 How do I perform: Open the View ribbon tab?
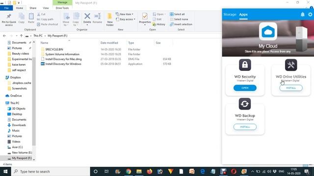point(46,8)
